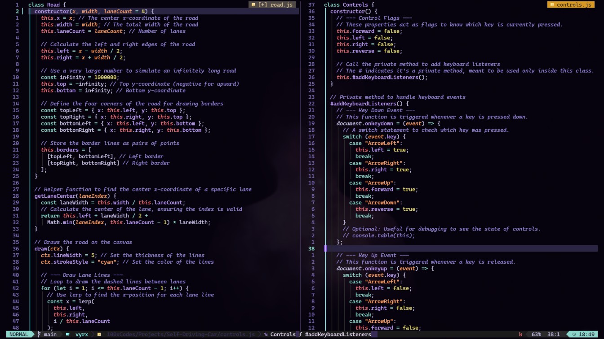Click the red k pending-key indicator
604x339 pixels.
520,334
